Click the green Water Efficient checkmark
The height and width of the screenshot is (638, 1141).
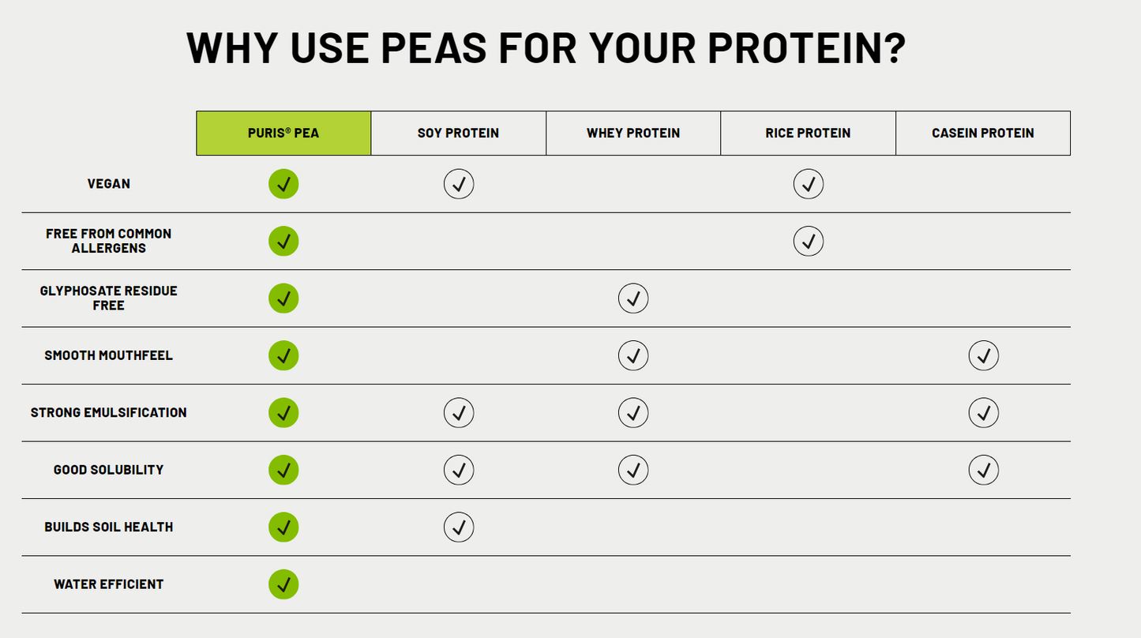283,584
